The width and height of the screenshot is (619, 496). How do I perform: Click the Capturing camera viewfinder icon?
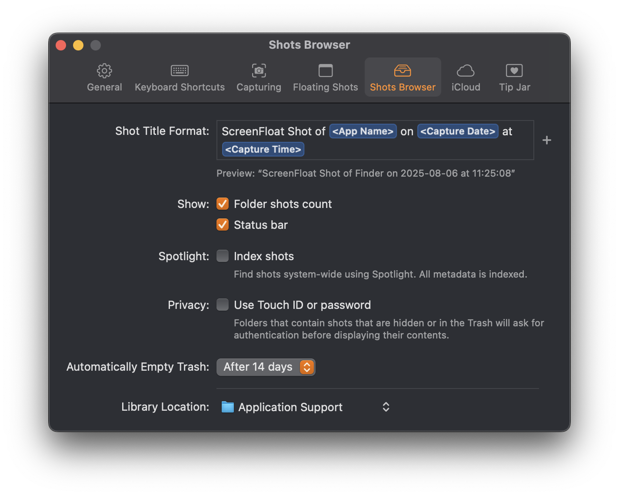click(x=259, y=70)
